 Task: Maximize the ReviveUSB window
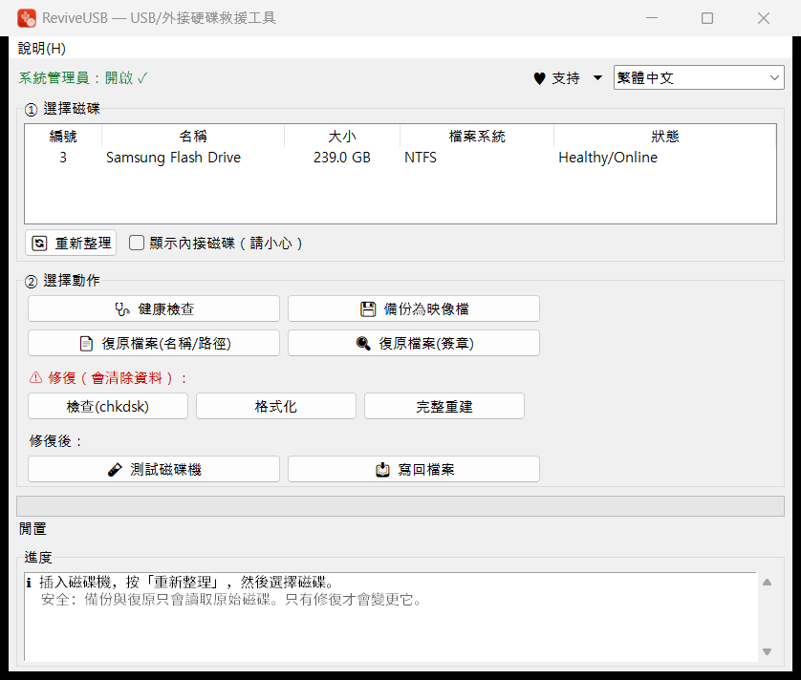707,18
